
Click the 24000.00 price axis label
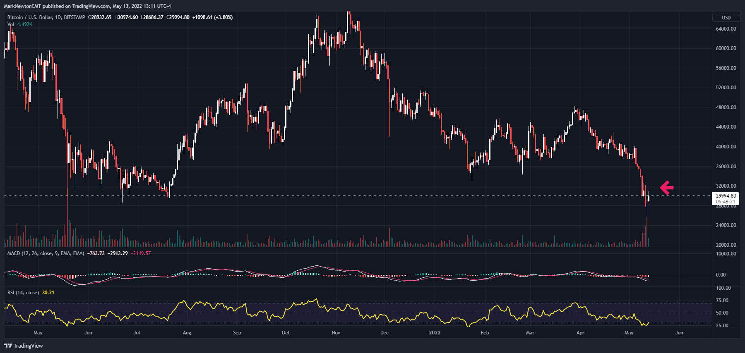[726, 225]
